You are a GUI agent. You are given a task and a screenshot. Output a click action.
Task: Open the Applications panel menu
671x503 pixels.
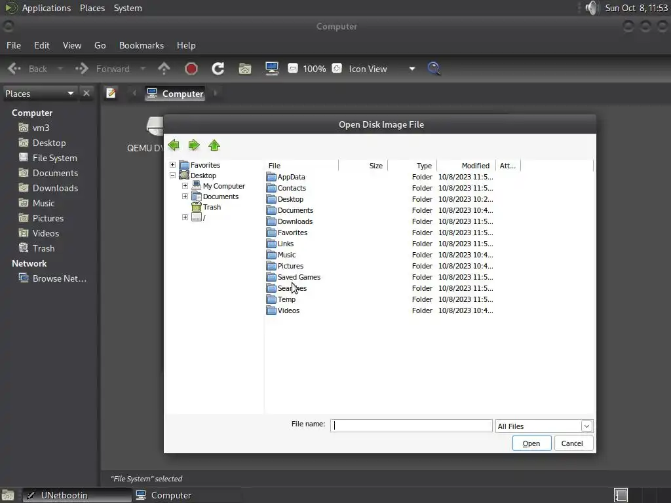click(47, 8)
